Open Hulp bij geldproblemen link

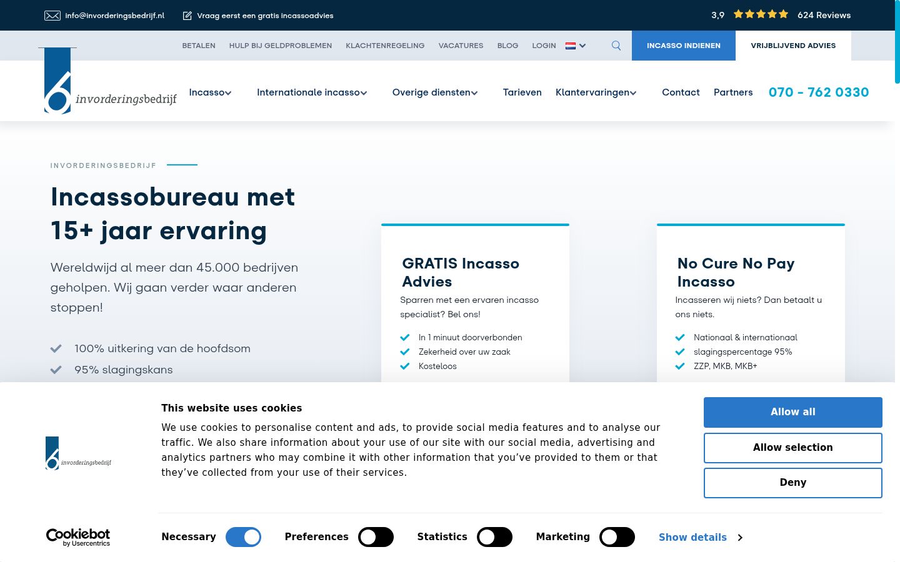[281, 46]
